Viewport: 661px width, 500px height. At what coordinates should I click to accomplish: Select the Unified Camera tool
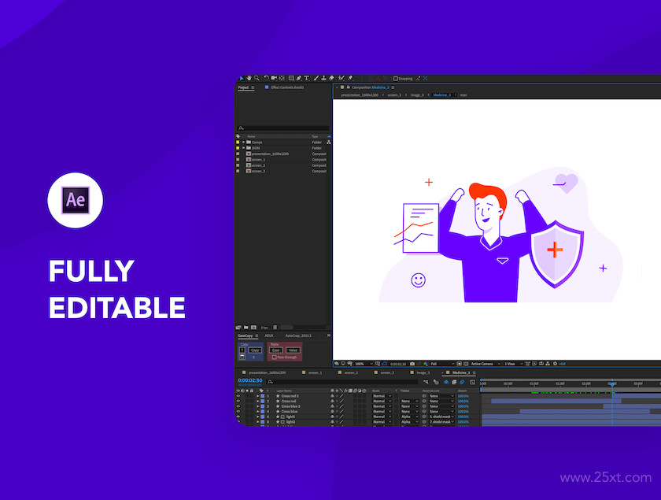coord(274,78)
